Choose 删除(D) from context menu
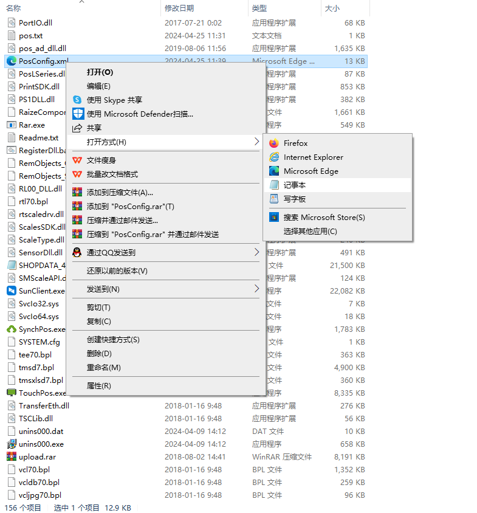Screen dimensions: 477x513 click(99, 354)
